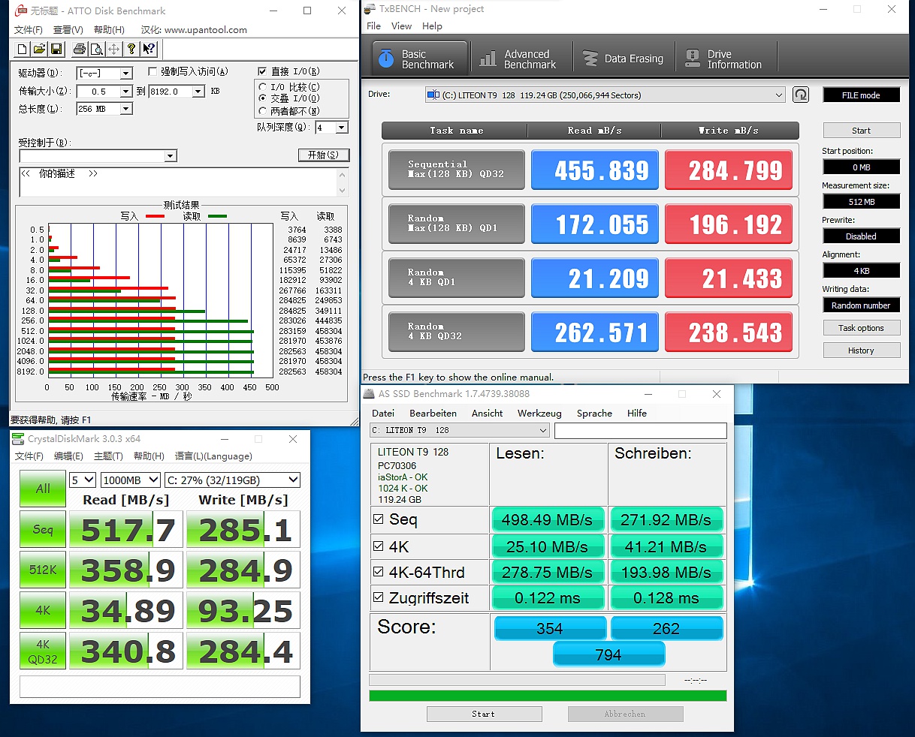This screenshot has width=915, height=737.
Task: Switch to the Data Erasing tab
Action: pos(624,59)
